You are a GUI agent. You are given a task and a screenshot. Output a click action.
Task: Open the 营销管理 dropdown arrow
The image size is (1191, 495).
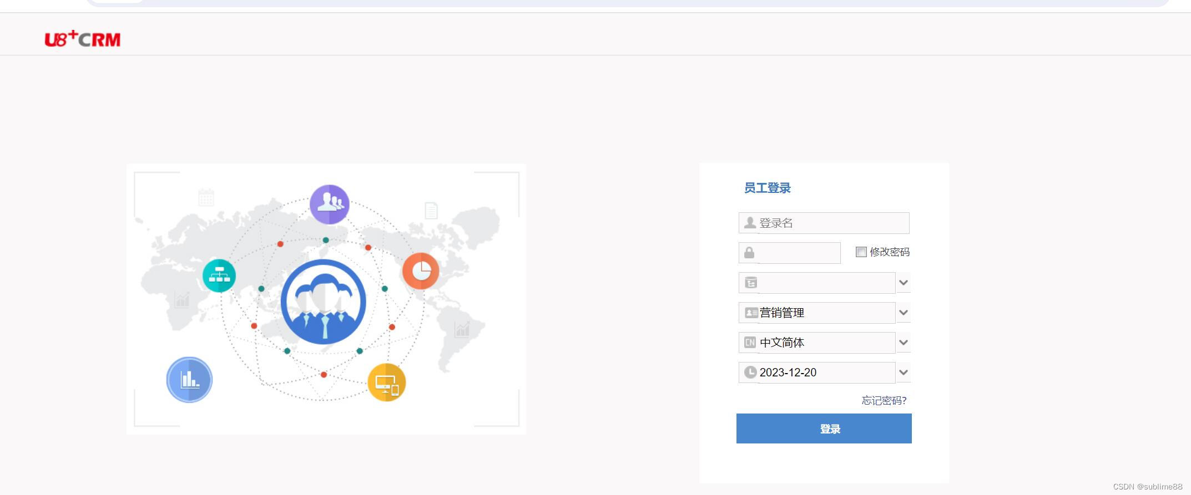tap(904, 313)
